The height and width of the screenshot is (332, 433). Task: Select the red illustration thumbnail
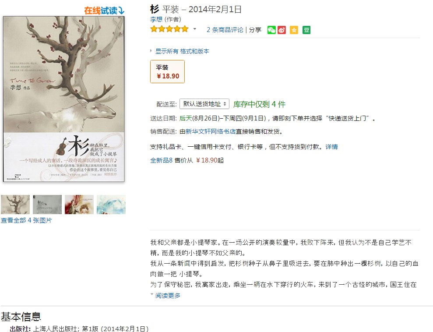click(x=79, y=205)
